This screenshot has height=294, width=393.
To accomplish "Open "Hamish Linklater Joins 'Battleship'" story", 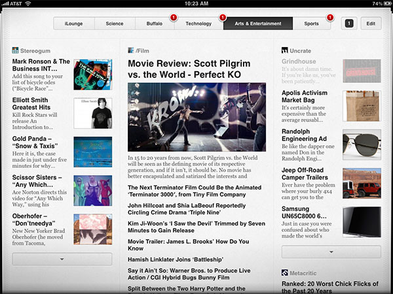I will tap(176, 259).
